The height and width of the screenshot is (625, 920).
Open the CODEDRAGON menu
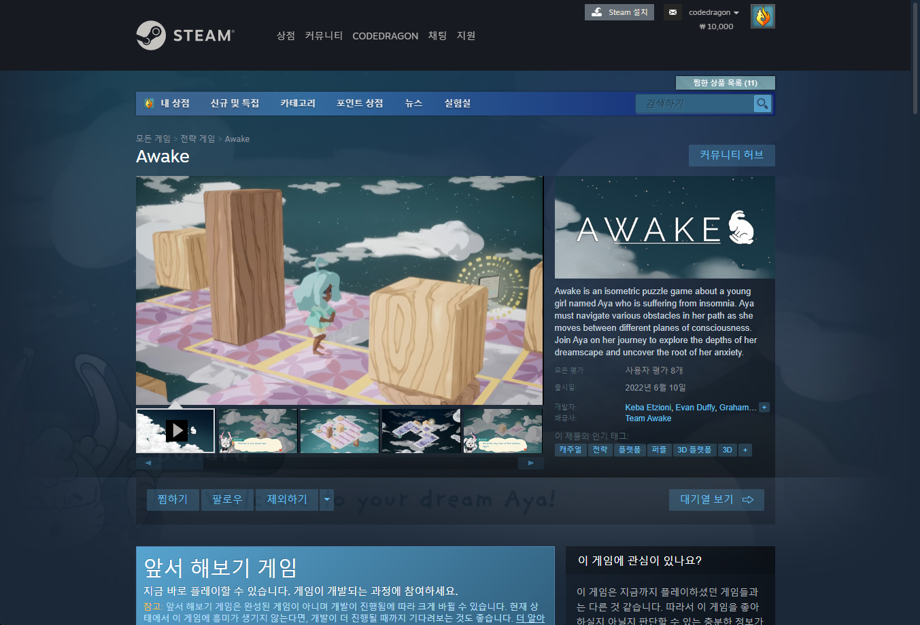tap(385, 36)
